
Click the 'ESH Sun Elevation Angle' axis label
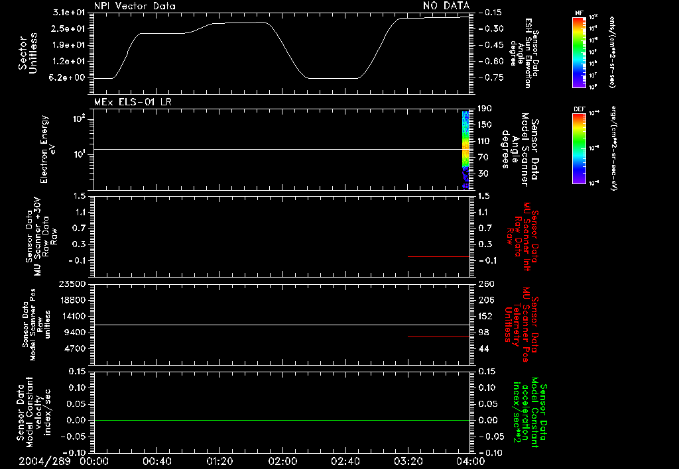point(525,53)
